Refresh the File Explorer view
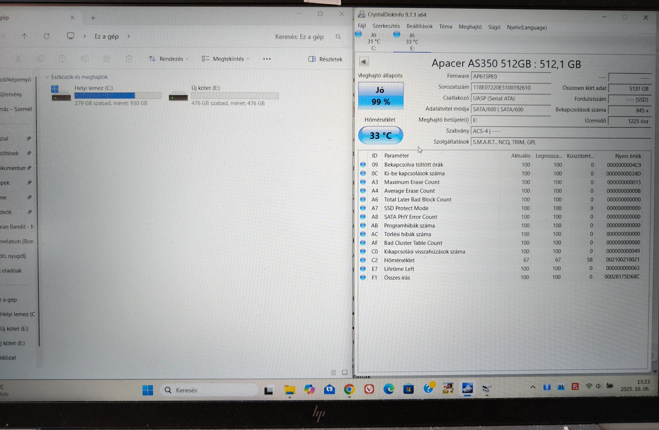This screenshot has height=430, width=659. click(47, 36)
